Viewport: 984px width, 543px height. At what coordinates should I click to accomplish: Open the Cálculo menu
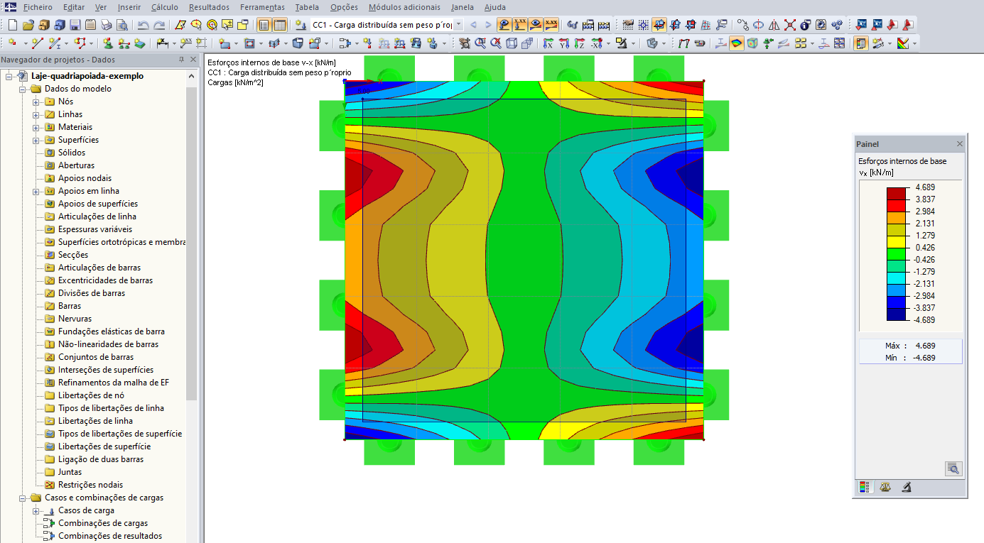pyautogui.click(x=165, y=7)
